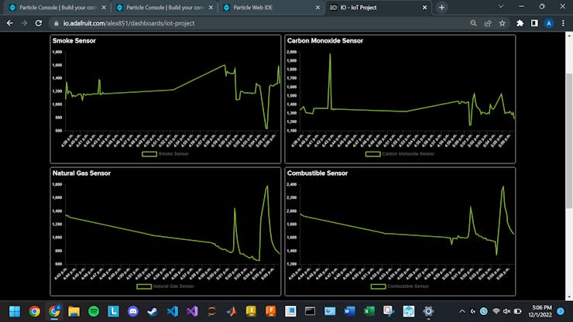Click the Carbon Monoxide Sensor chart title
Image resolution: width=573 pixels, height=322 pixels.
(325, 40)
